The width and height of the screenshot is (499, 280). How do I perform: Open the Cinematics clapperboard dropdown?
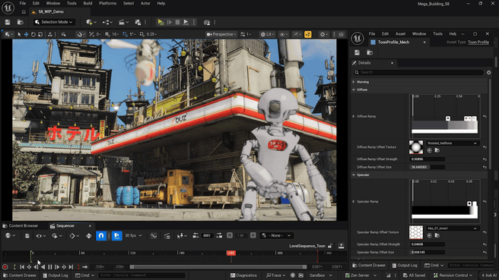click(123, 22)
